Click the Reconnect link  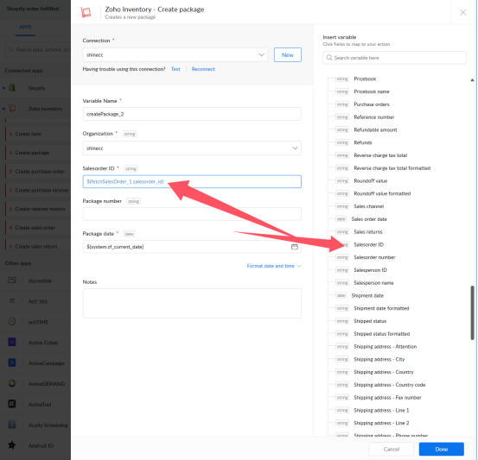click(203, 69)
